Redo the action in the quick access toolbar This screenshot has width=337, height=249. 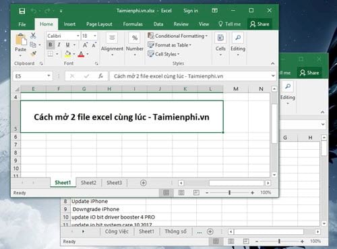tap(47, 11)
